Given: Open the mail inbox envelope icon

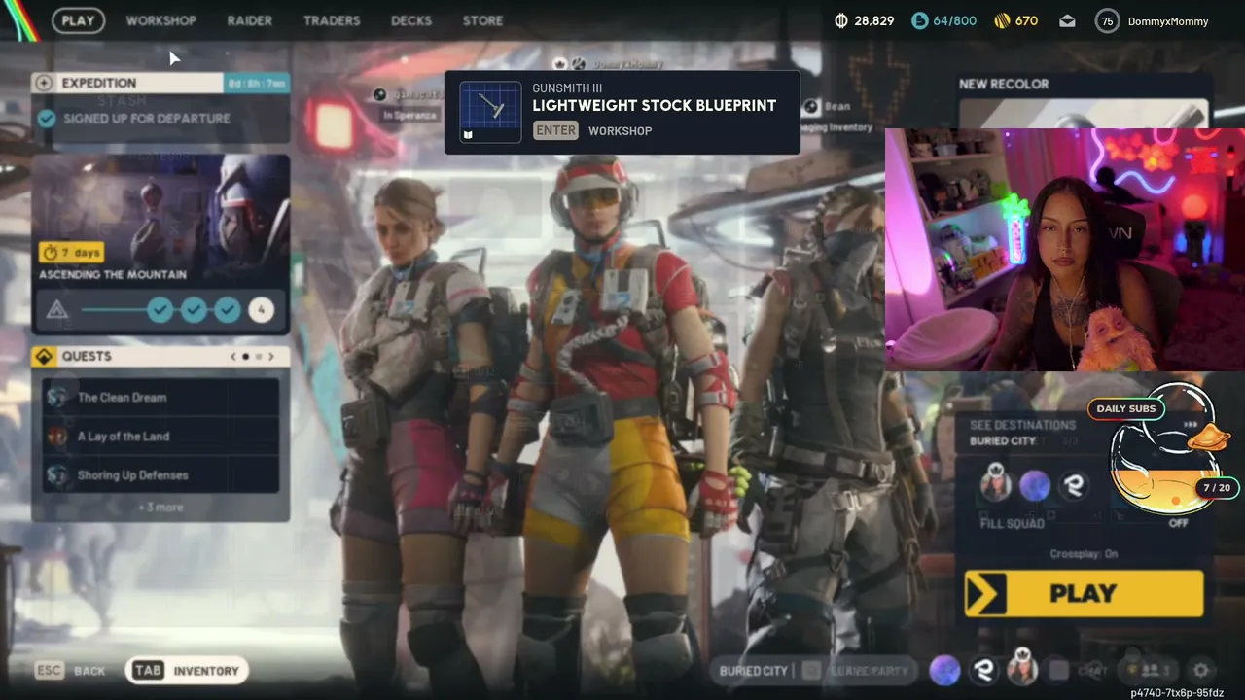Looking at the screenshot, I should tap(1067, 20).
